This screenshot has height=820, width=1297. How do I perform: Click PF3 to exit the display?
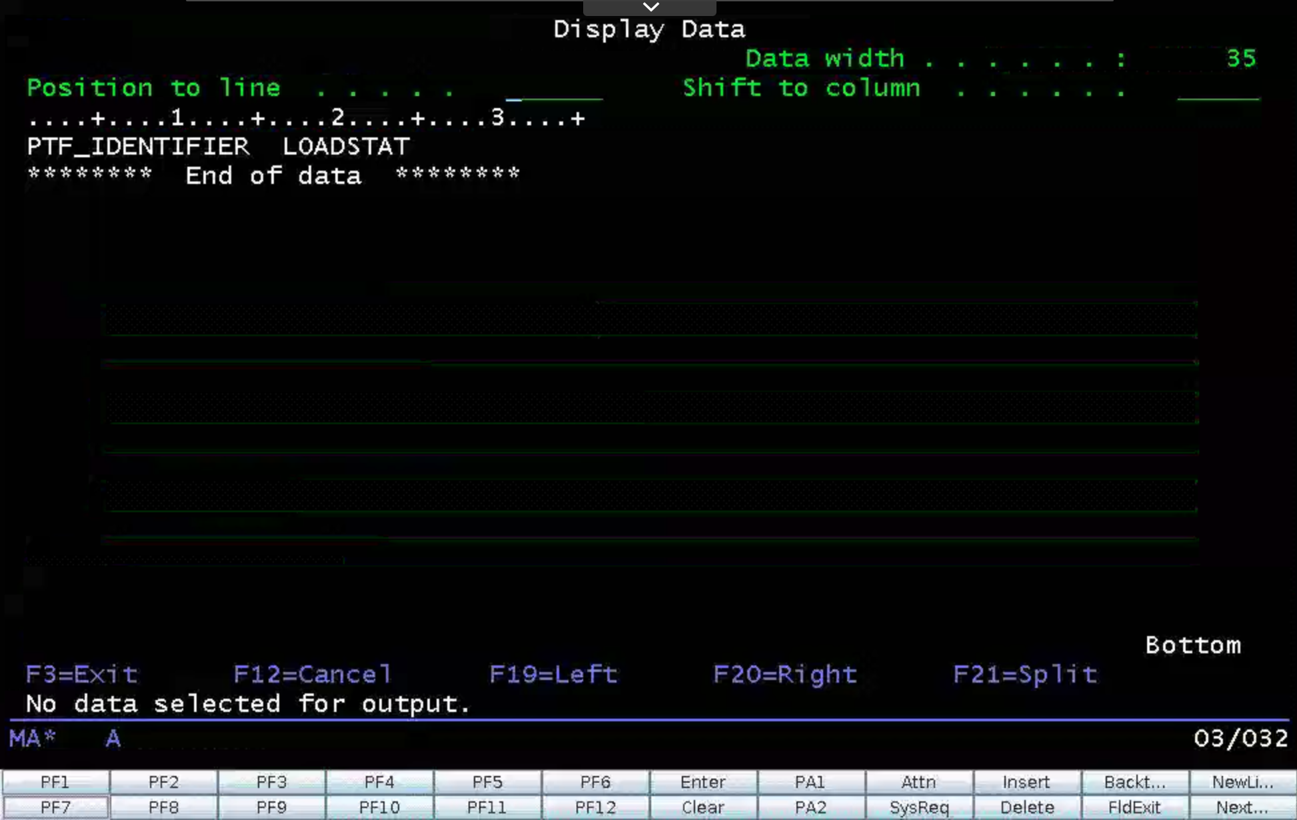coord(271,782)
